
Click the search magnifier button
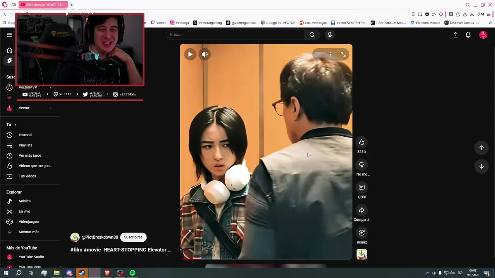pyautogui.click(x=312, y=35)
